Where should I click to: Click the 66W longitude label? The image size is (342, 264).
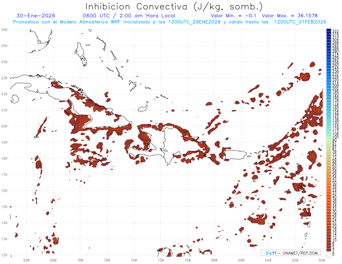pyautogui.click(x=241, y=260)
